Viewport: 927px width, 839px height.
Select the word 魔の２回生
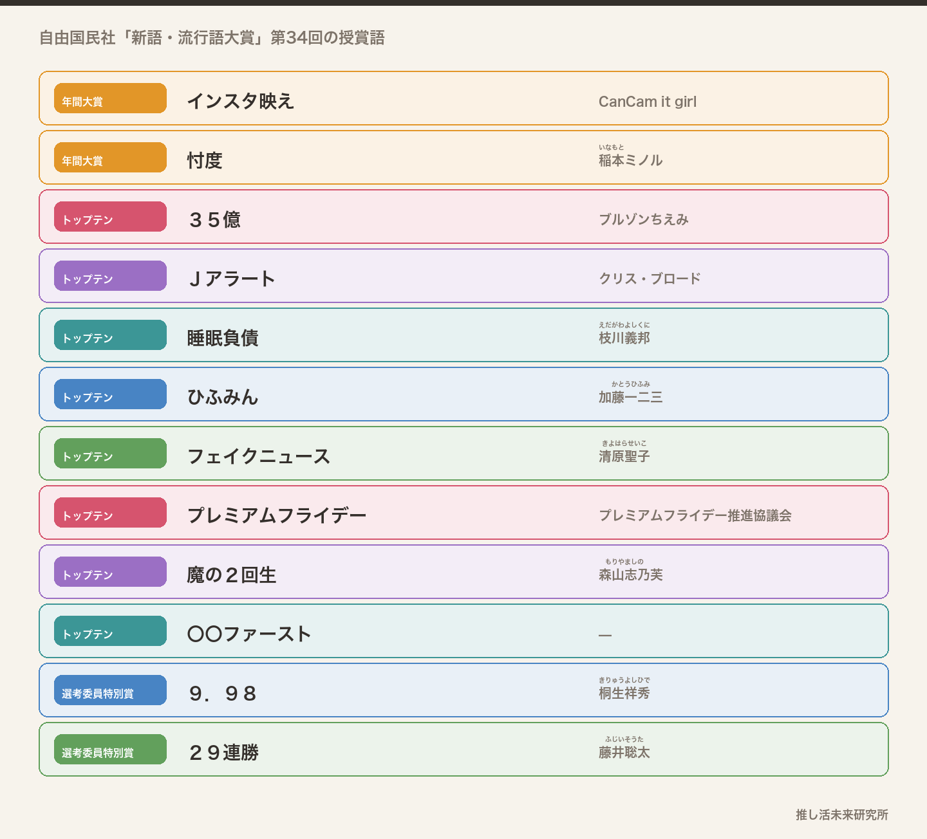(231, 575)
